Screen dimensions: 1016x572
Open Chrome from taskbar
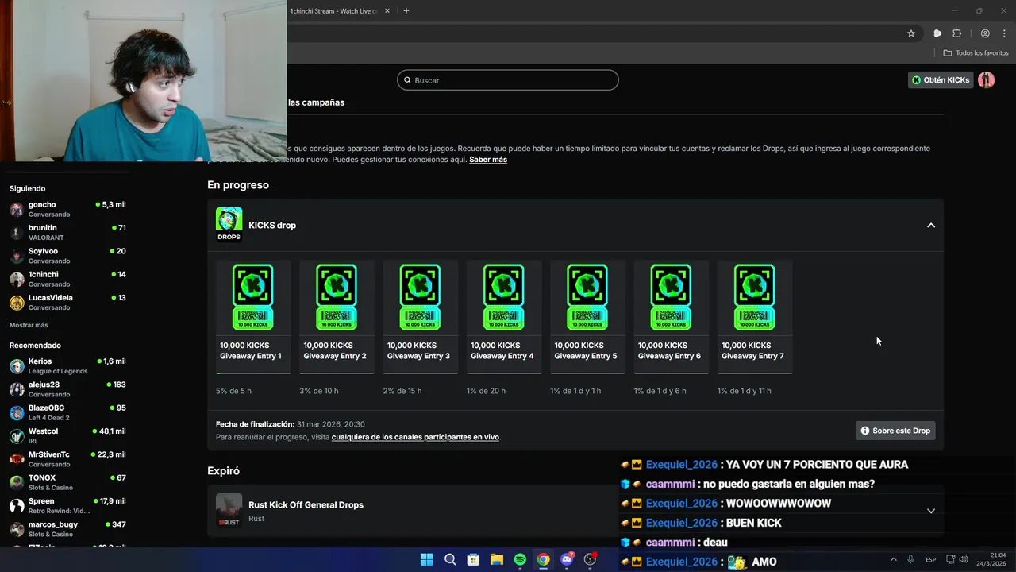[x=543, y=559]
